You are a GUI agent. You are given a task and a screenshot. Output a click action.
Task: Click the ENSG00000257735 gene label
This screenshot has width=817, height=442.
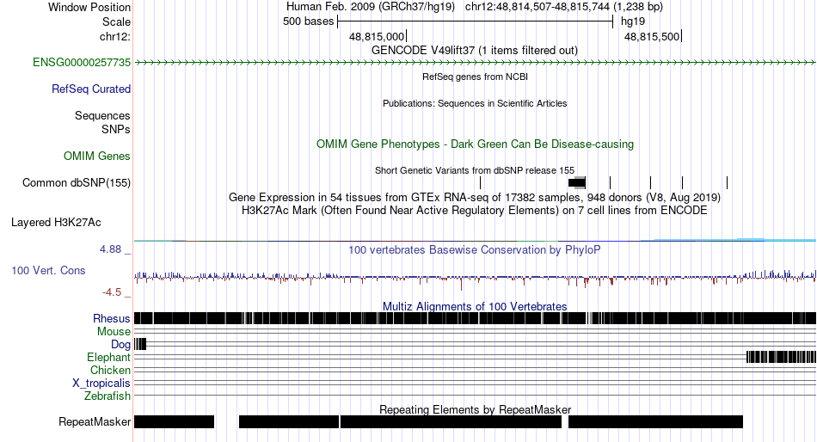[82, 63]
